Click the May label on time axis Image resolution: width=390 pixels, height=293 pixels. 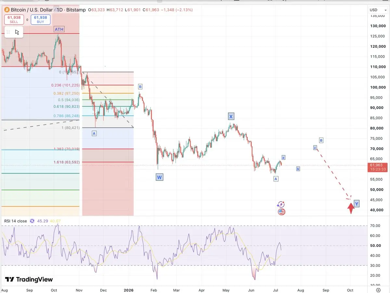(226, 290)
